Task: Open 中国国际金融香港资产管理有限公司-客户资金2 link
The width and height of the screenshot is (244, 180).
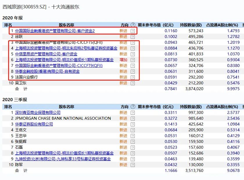Action: [55, 31]
